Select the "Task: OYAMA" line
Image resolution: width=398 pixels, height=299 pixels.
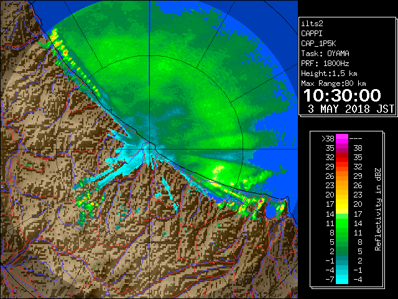point(325,54)
